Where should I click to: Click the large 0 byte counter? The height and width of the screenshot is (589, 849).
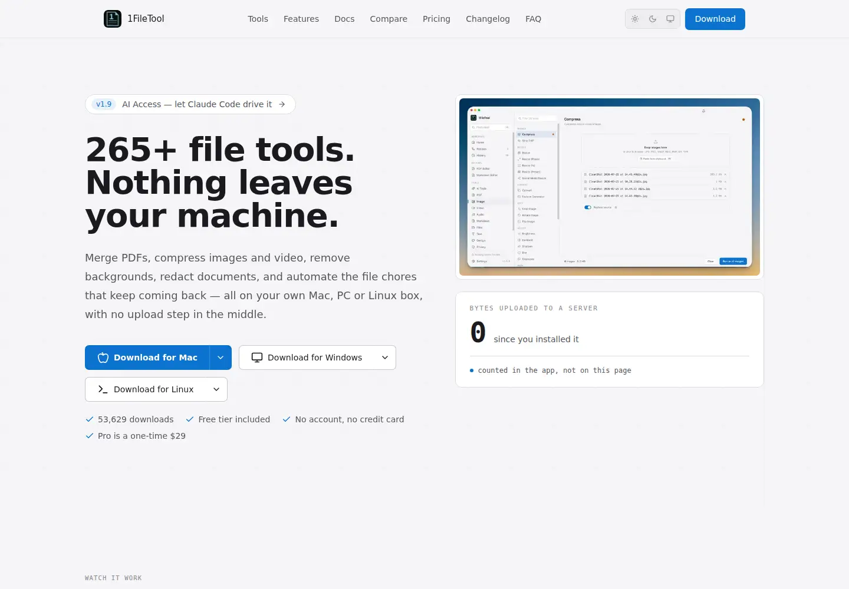tap(478, 332)
